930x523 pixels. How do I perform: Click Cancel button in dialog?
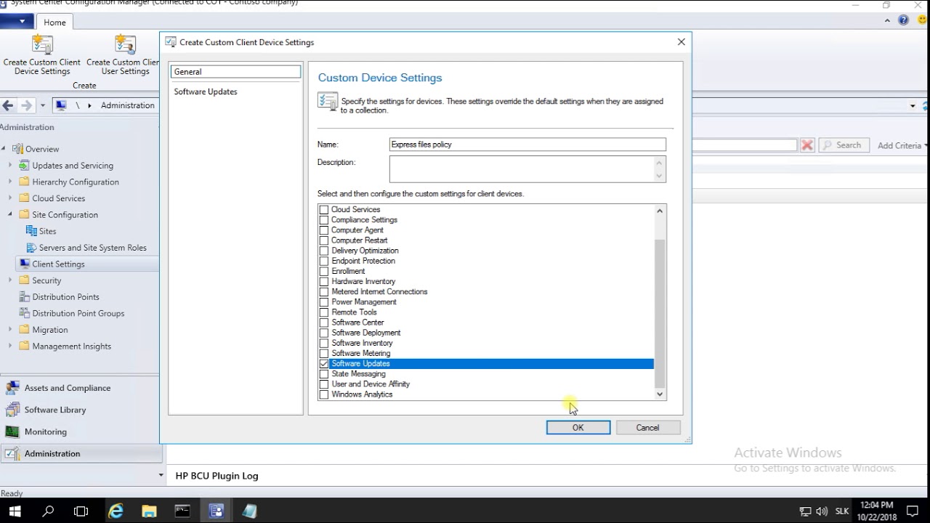coord(648,428)
